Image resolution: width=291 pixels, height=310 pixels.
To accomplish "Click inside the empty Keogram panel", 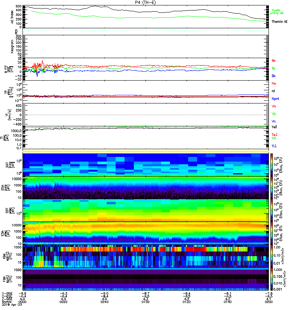I will coord(145,46).
